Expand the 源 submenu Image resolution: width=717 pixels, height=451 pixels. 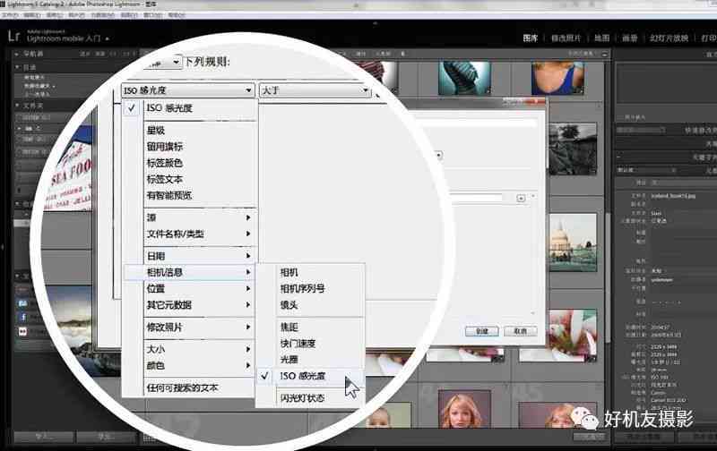point(200,217)
